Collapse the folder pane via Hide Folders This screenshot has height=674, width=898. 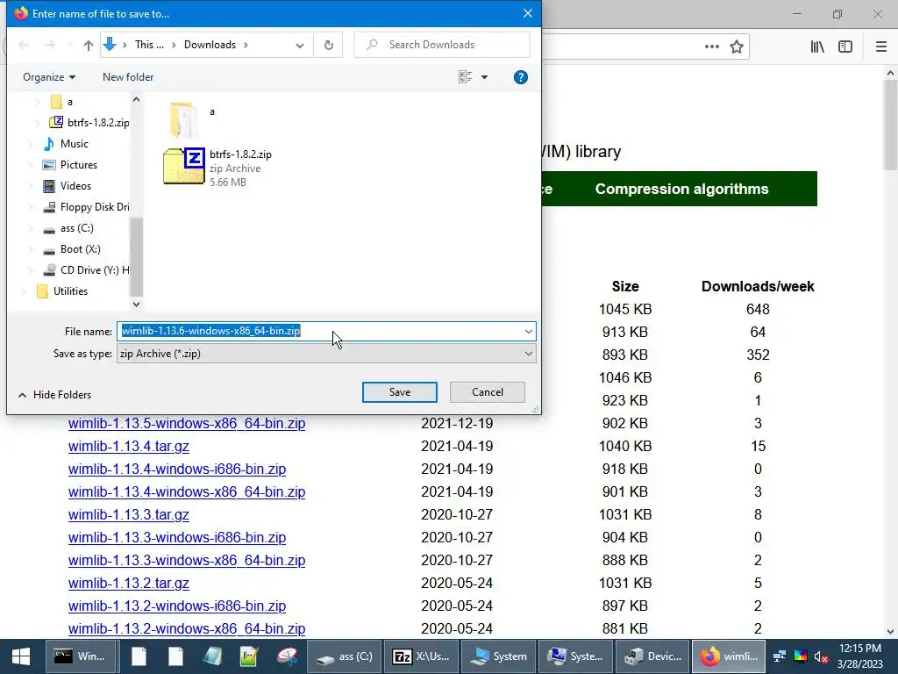[x=55, y=395]
